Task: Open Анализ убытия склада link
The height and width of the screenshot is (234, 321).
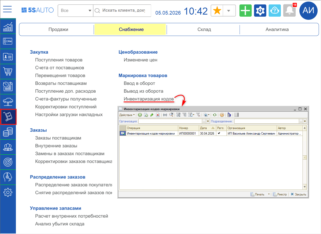Action: 60,224
